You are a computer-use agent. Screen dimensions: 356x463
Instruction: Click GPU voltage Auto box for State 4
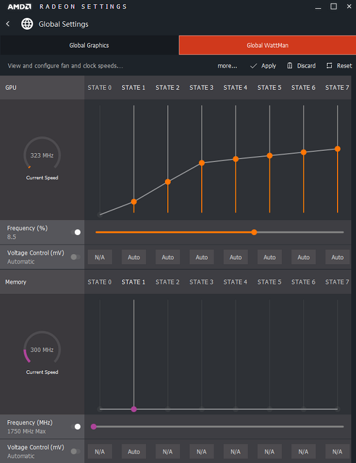[236, 257]
